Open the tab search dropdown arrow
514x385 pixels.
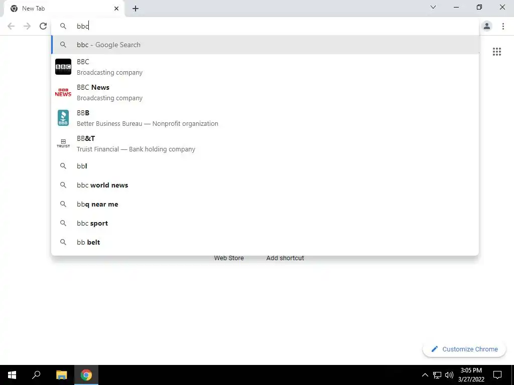coord(433,7)
